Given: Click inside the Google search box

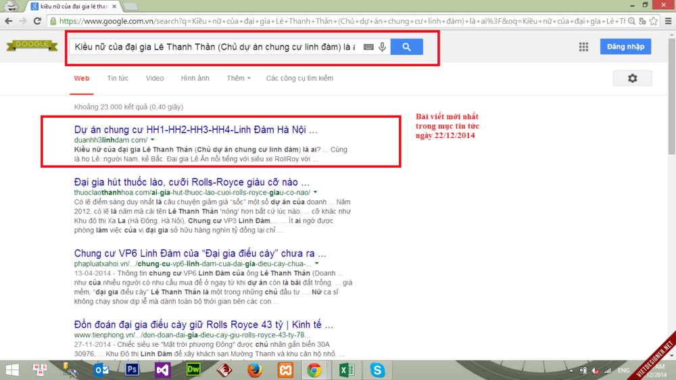Looking at the screenshot, I should (216, 47).
